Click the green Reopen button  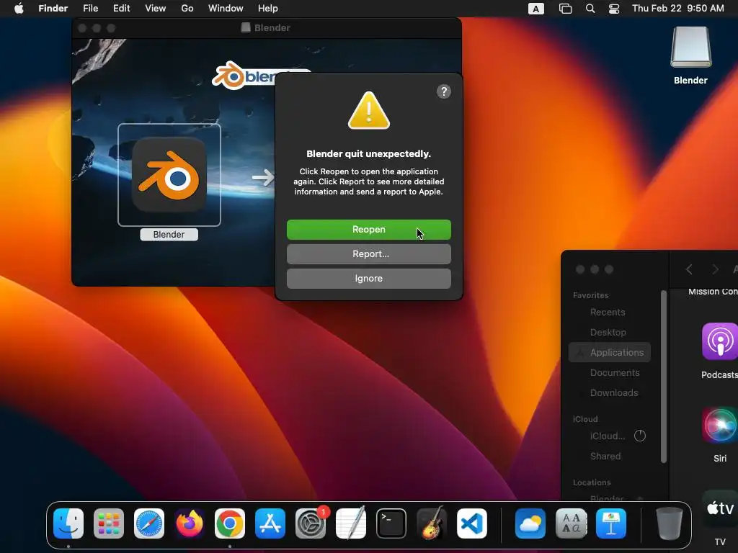tap(368, 230)
